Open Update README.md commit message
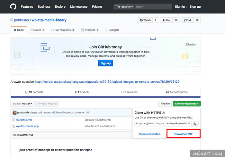 [x=98, y=120]
